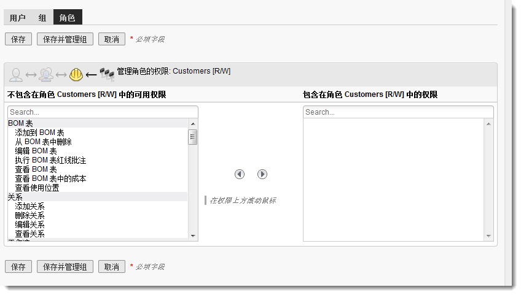Select the 关系 group header
This screenshot has width=521, height=295.
tap(98, 197)
